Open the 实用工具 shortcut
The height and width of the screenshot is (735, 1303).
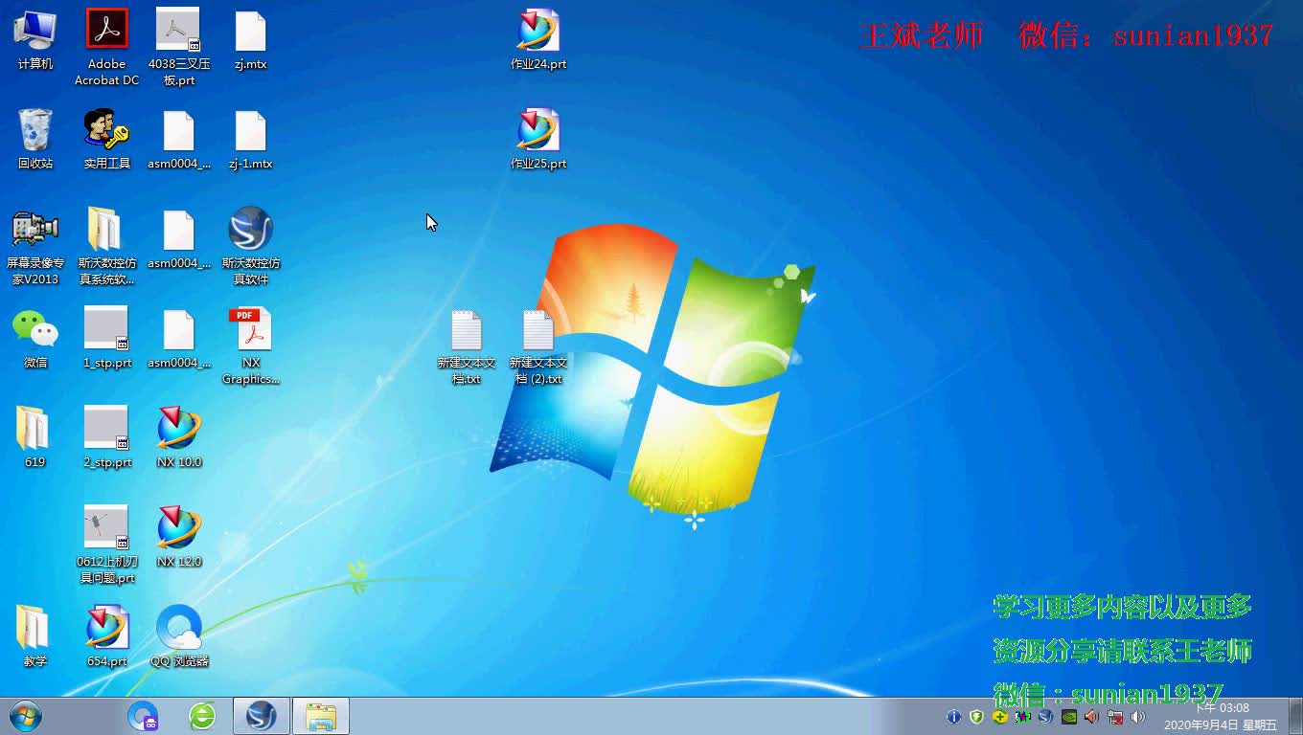pyautogui.click(x=106, y=140)
